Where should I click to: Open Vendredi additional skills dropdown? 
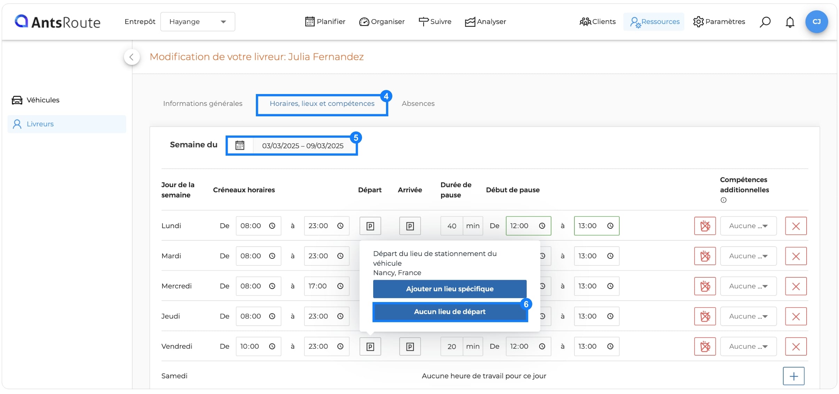point(748,347)
